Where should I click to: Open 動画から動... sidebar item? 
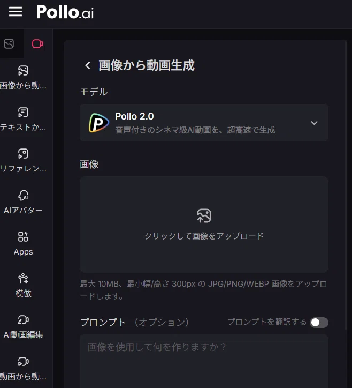[23, 369]
